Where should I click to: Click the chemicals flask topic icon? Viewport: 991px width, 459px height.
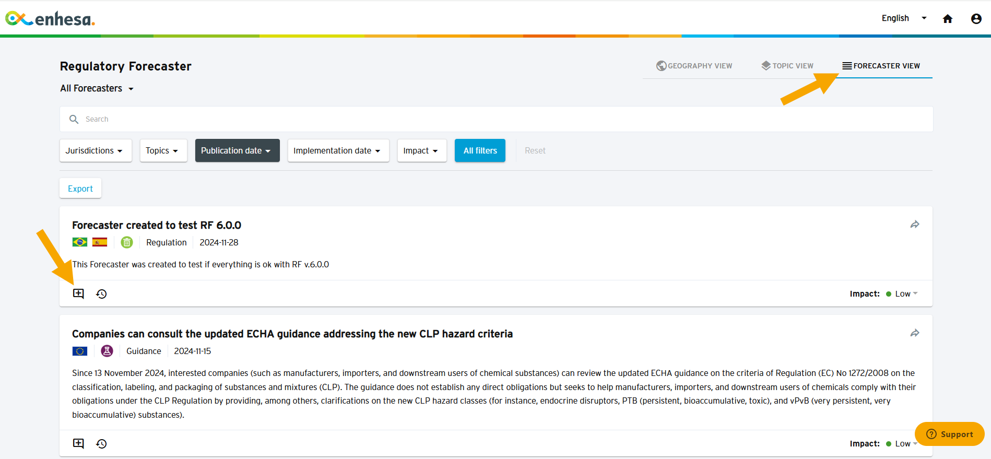pyautogui.click(x=107, y=351)
